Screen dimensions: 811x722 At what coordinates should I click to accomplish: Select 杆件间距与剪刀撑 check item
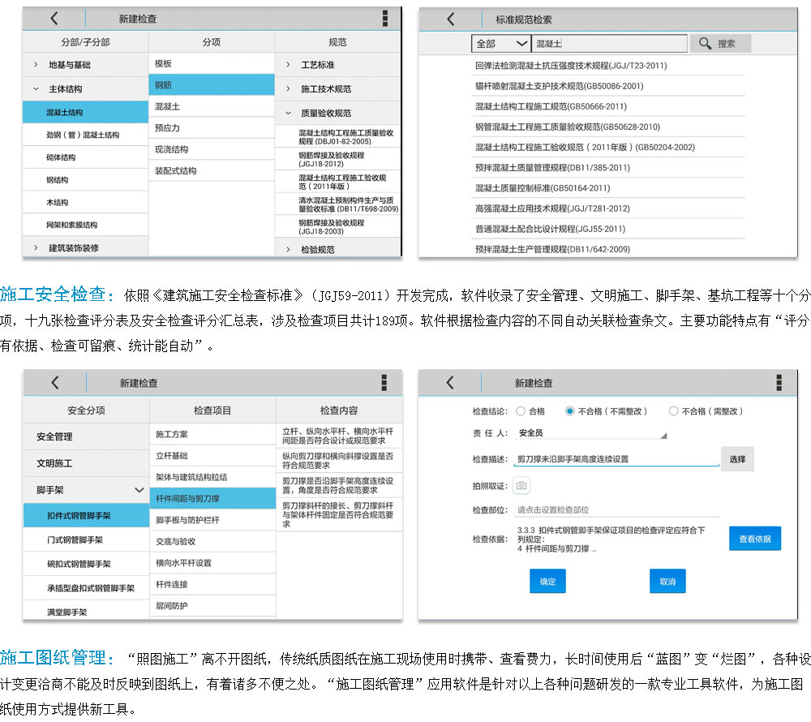[212, 498]
